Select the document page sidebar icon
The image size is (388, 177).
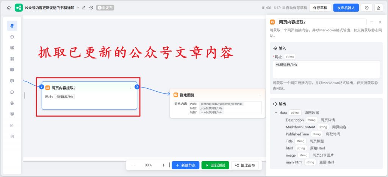click(12, 136)
